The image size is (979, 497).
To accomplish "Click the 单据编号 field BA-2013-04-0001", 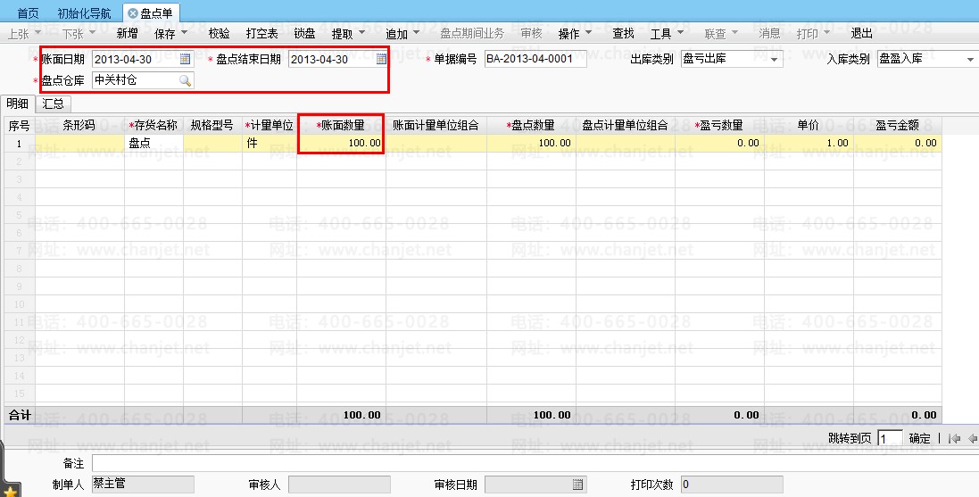I will tap(535, 59).
